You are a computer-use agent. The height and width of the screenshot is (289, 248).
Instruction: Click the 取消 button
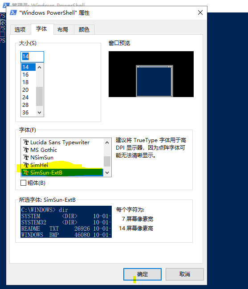[185, 274]
